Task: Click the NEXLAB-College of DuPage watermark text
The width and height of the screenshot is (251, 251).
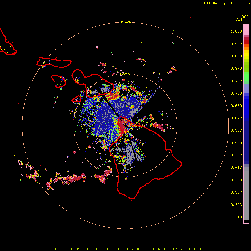Action: (223, 3)
